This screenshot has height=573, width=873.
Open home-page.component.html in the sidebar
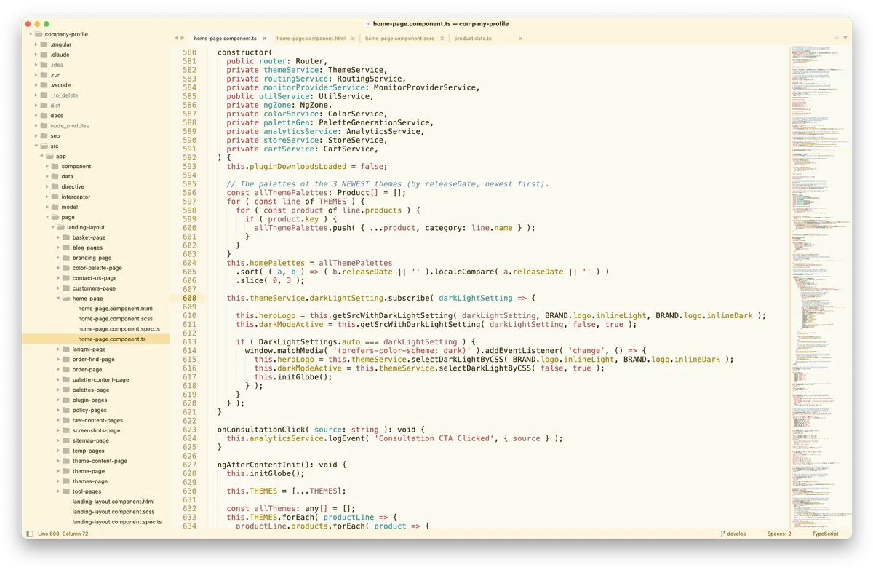[x=115, y=309]
